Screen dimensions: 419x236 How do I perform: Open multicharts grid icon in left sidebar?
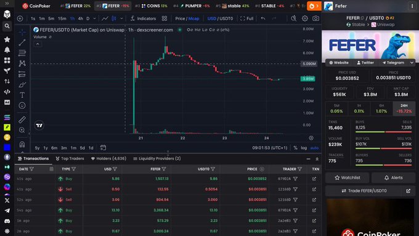coord(7,60)
